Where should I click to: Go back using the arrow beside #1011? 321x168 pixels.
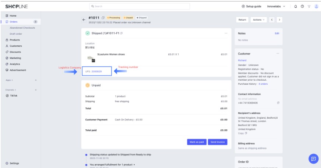pyautogui.click(x=84, y=20)
